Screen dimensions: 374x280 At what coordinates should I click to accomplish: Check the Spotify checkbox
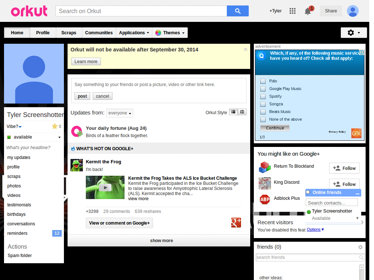pyautogui.click(x=263, y=96)
